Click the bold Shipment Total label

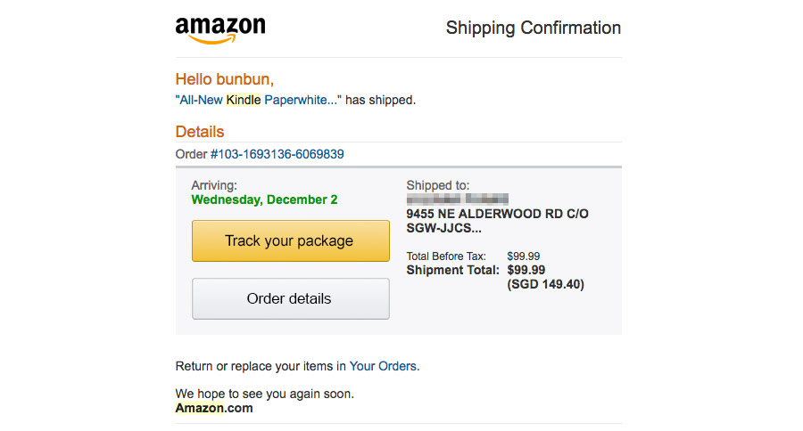click(452, 270)
